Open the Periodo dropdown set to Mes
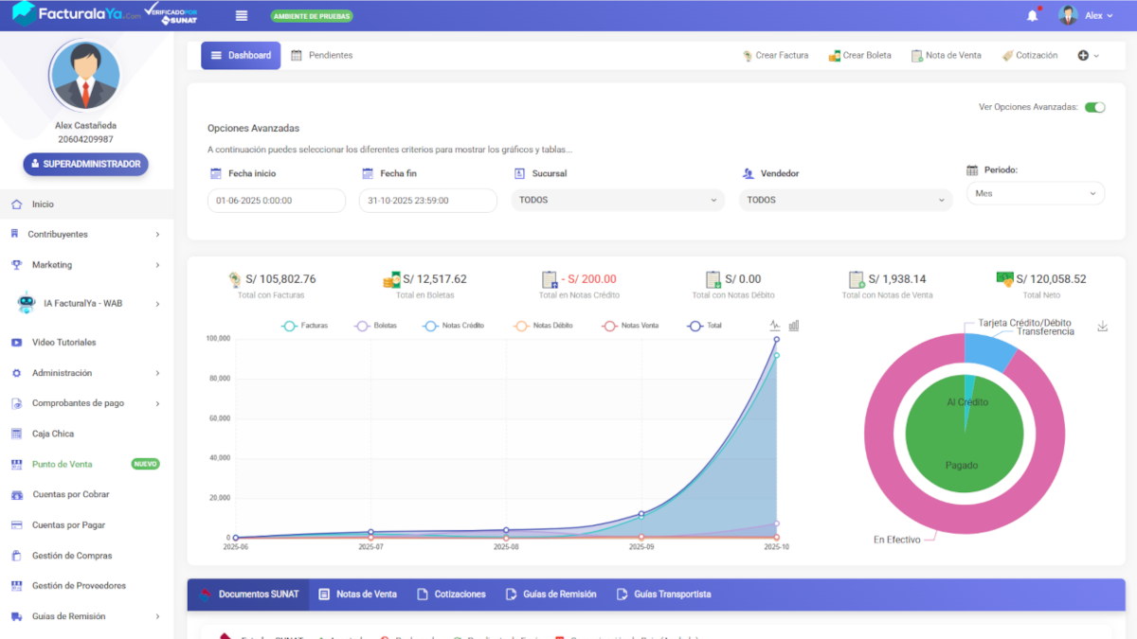This screenshot has height=639, width=1137. 1035,192
